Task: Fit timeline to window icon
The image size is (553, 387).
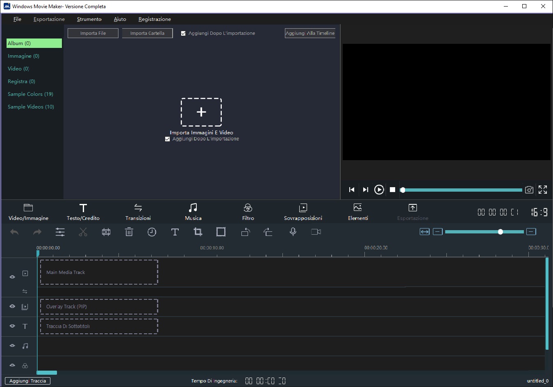Action: tap(425, 232)
